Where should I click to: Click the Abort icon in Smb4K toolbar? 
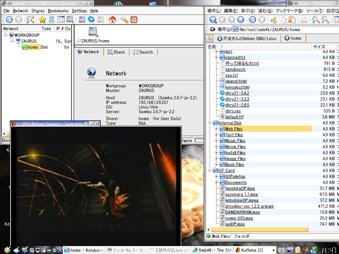[19, 20]
